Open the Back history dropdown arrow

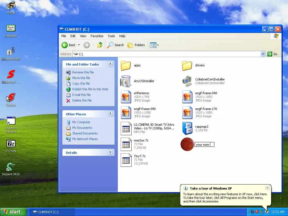pos(79,45)
